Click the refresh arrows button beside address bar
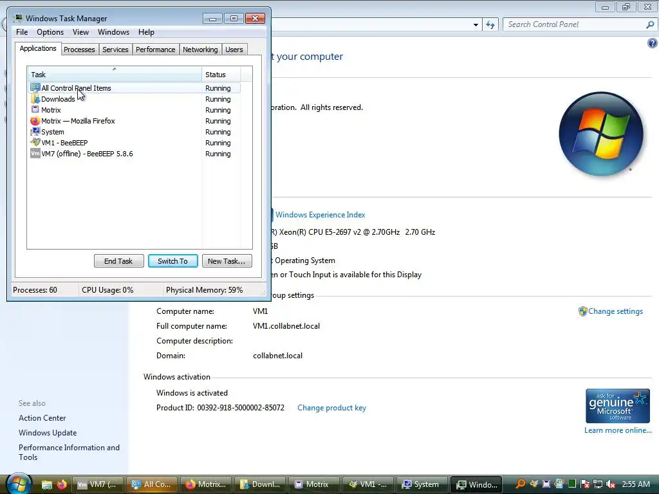 coord(490,24)
